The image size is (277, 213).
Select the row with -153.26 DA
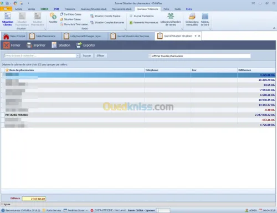(138, 120)
